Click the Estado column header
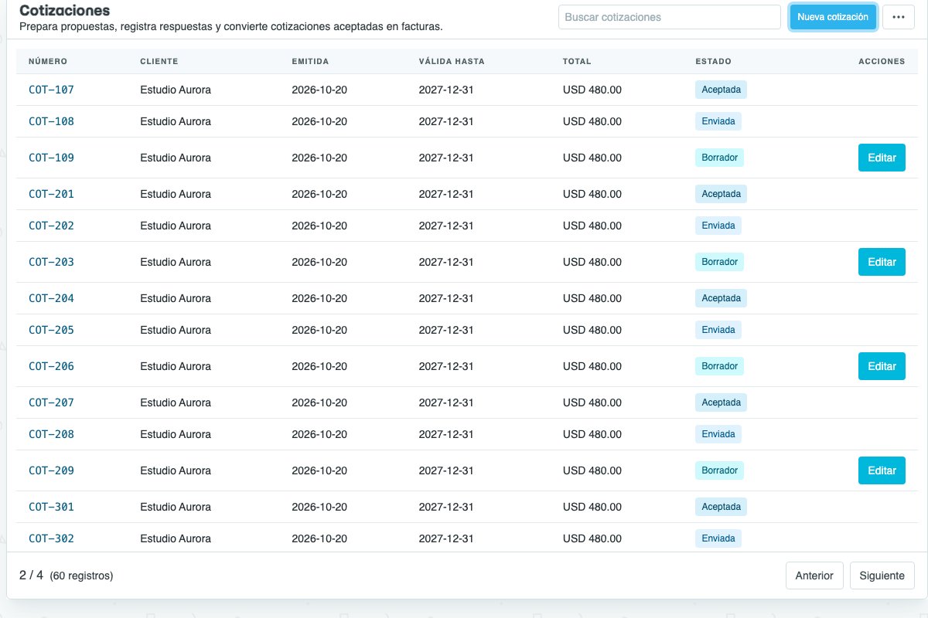 point(713,62)
